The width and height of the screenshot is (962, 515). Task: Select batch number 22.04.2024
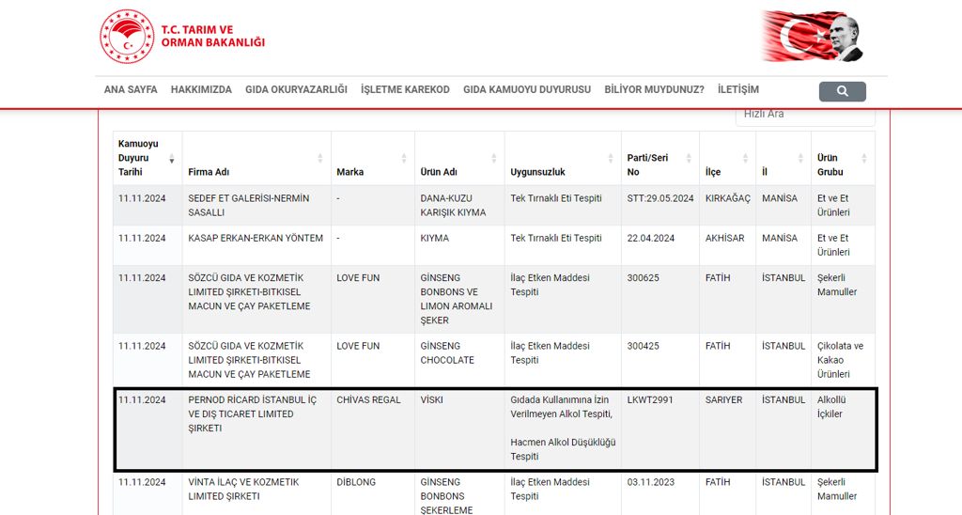click(x=650, y=238)
